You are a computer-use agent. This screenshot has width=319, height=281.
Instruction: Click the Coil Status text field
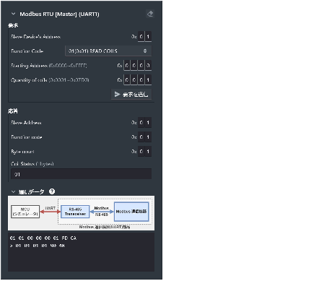(81, 174)
